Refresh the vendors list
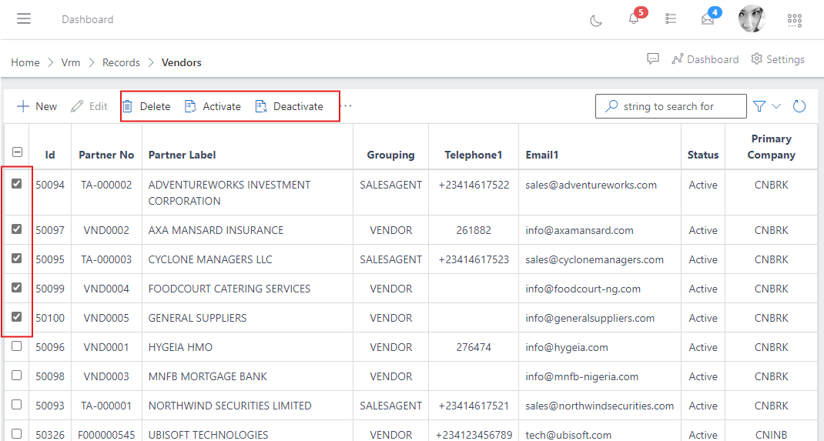The width and height of the screenshot is (824, 441). click(799, 106)
